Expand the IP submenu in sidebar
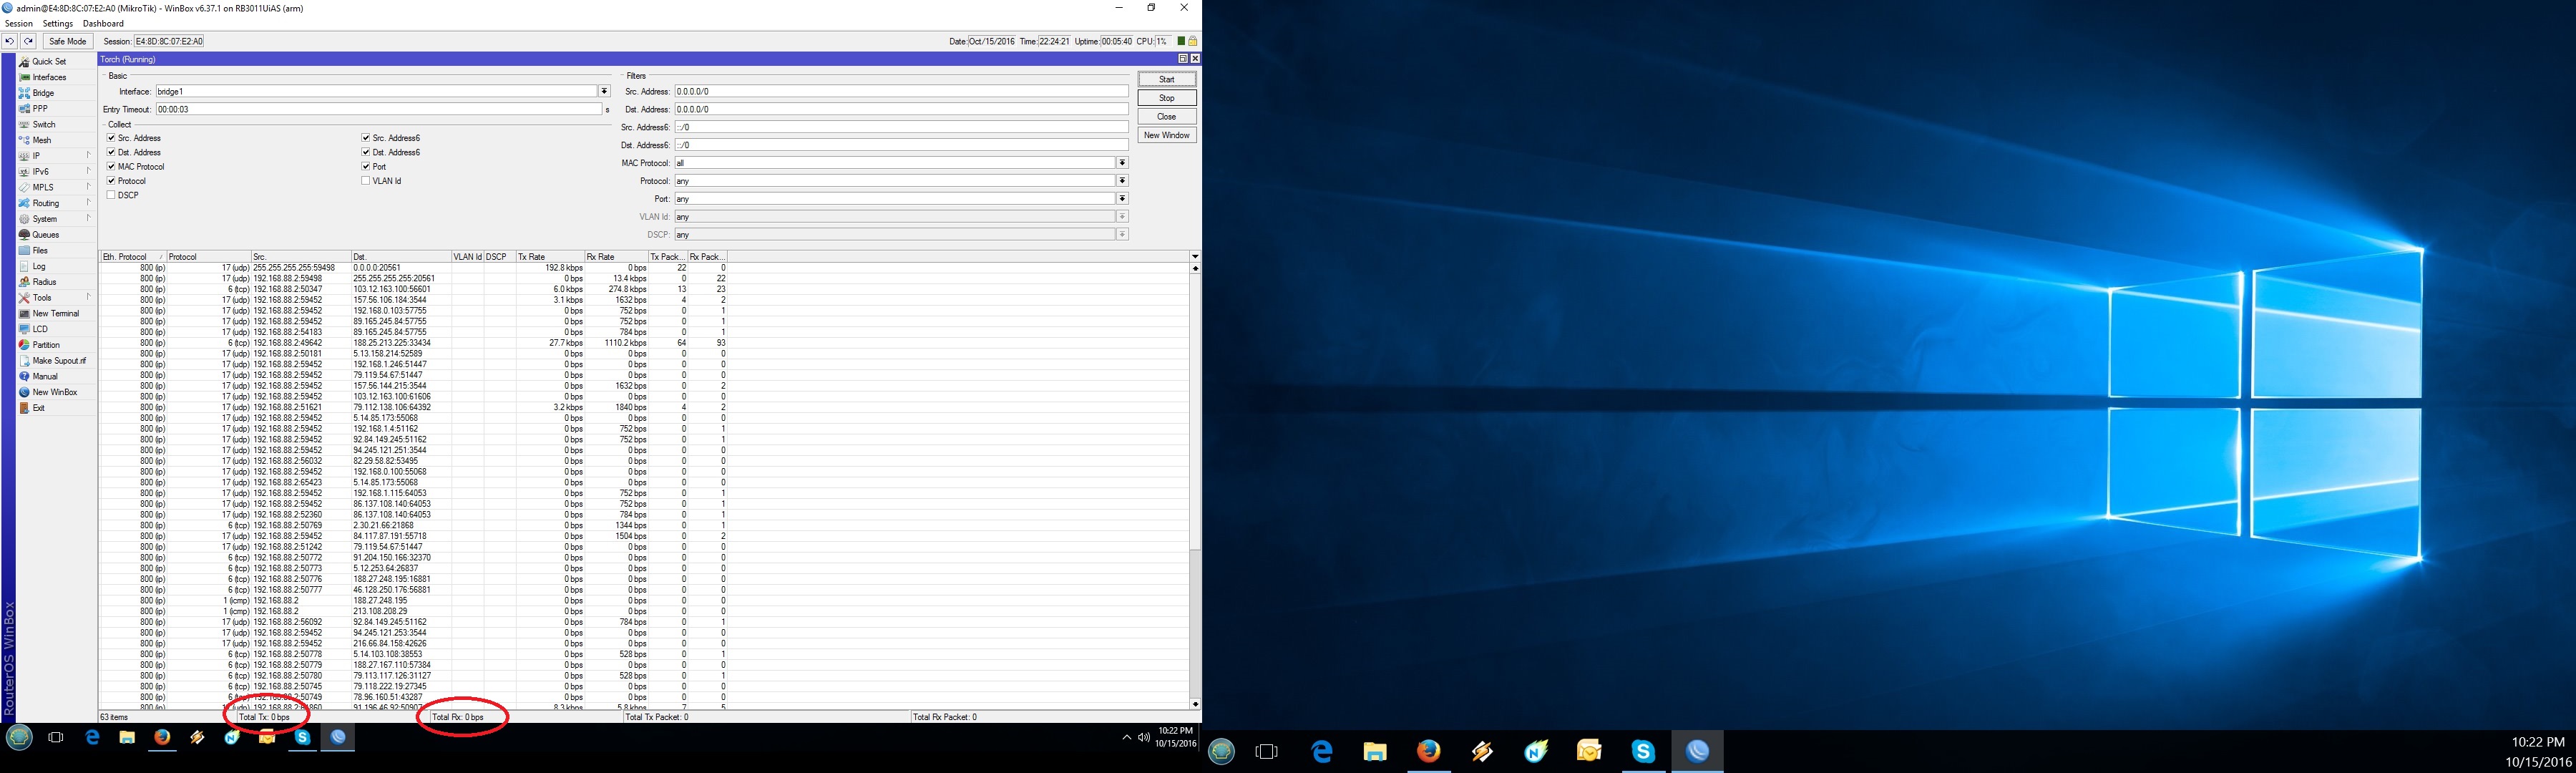The image size is (2576, 773). tap(36, 156)
